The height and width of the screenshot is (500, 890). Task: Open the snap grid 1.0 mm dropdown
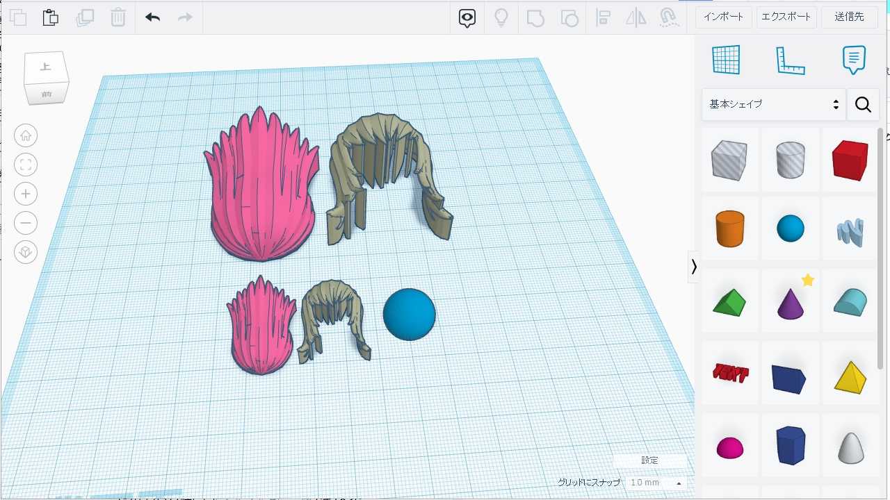[654, 483]
